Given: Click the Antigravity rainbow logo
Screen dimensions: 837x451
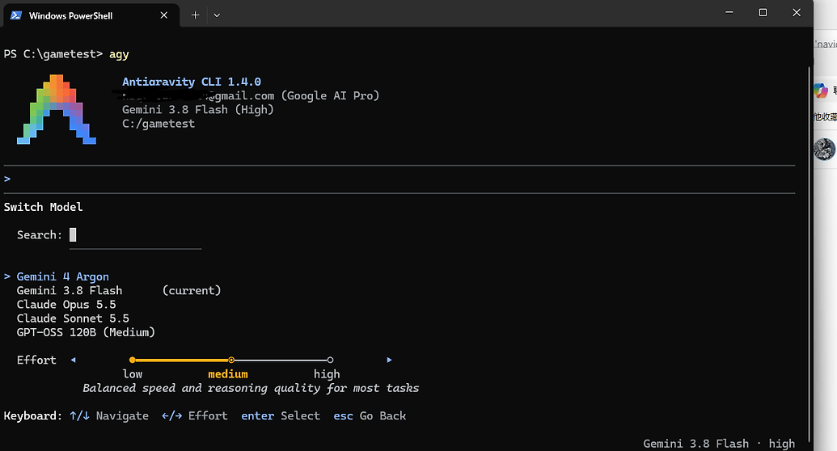Looking at the screenshot, I should (x=57, y=109).
